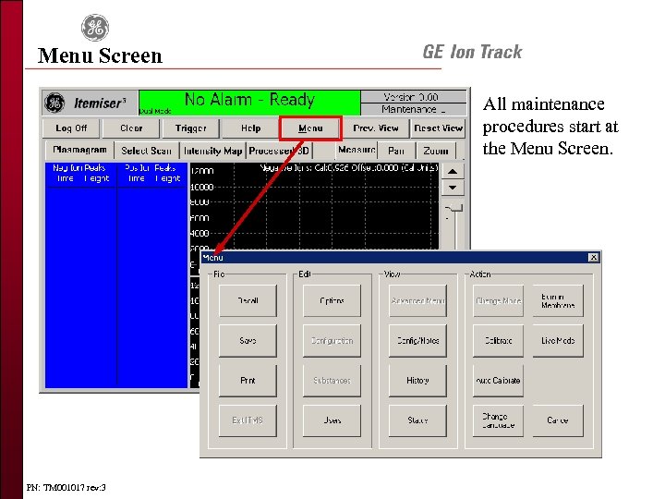Click the Reset View button

click(x=438, y=128)
